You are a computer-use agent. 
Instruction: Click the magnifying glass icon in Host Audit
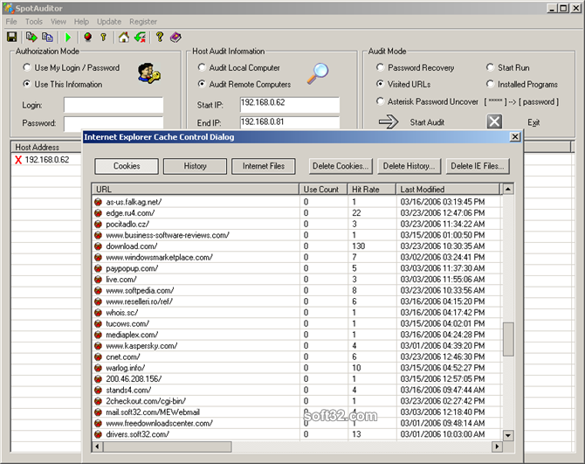318,73
